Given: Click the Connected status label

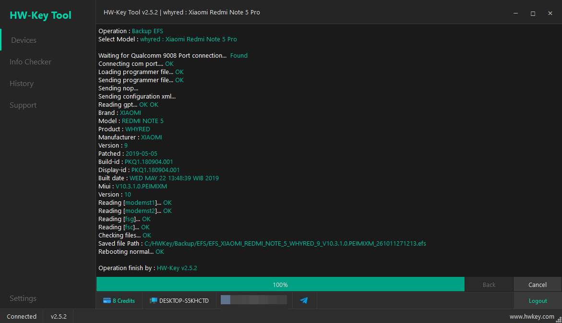Looking at the screenshot, I should point(22,317).
